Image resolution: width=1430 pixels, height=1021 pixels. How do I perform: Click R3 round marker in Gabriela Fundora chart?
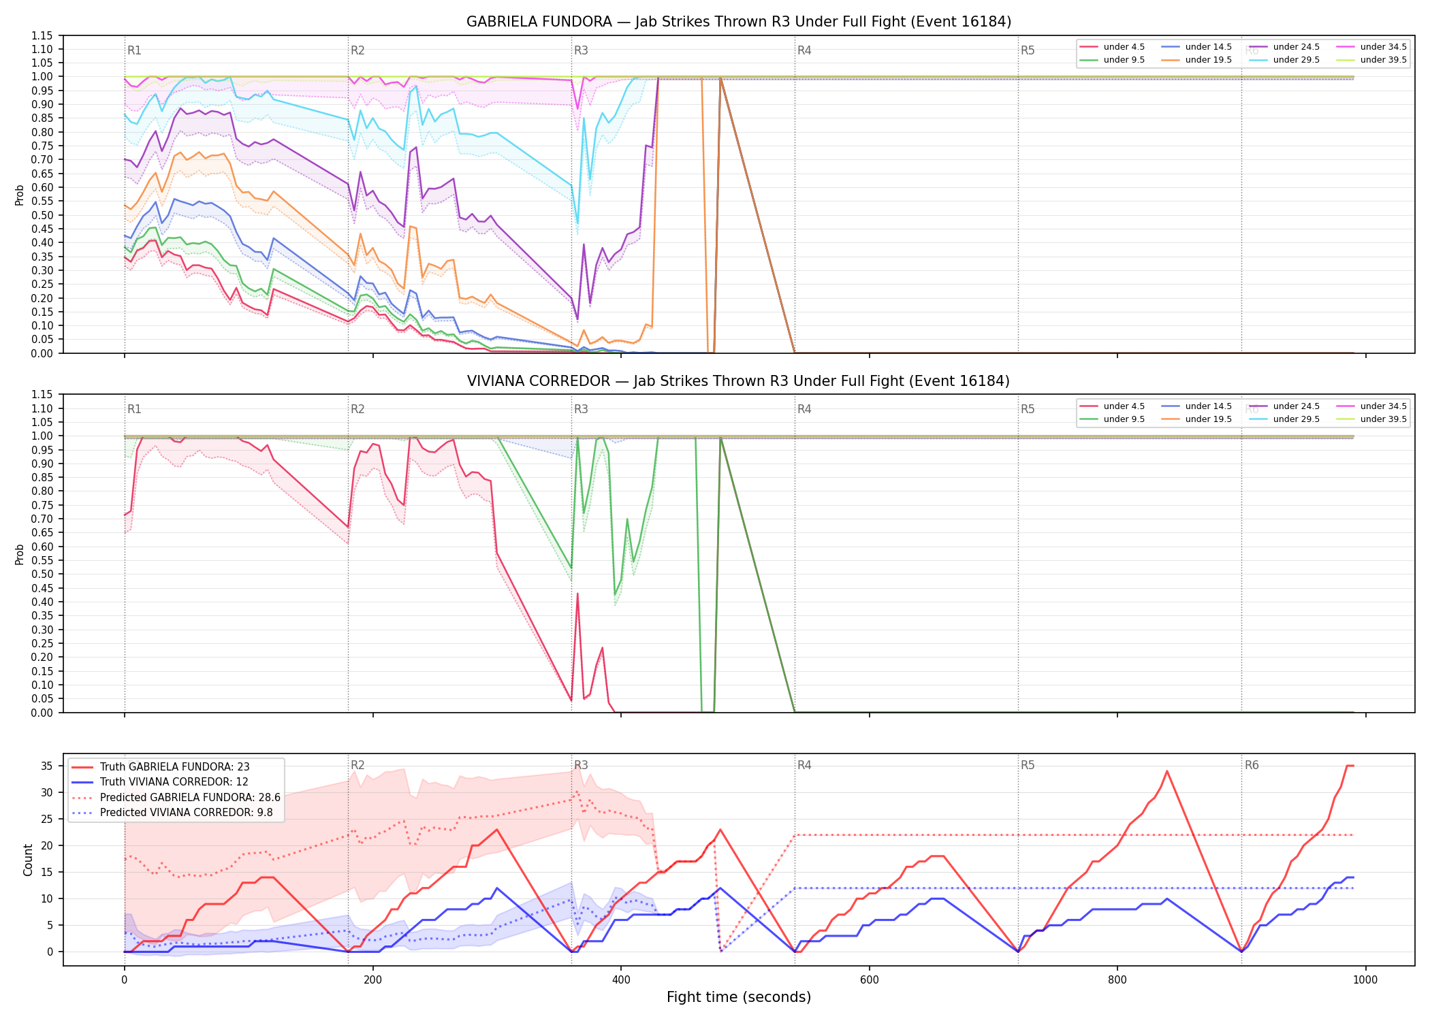(581, 50)
